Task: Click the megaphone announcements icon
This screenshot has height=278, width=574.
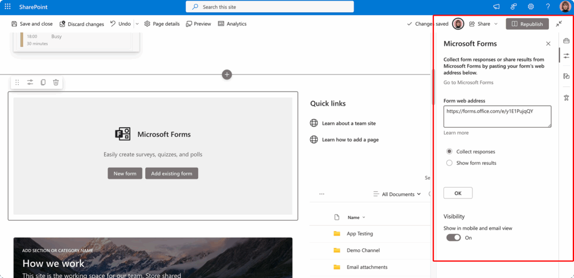Action: (497, 7)
